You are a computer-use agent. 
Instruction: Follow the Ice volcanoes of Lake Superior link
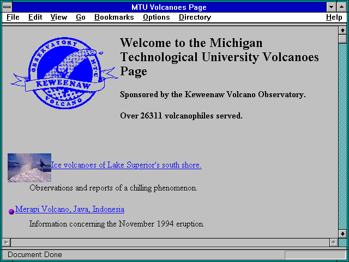pyautogui.click(x=126, y=165)
